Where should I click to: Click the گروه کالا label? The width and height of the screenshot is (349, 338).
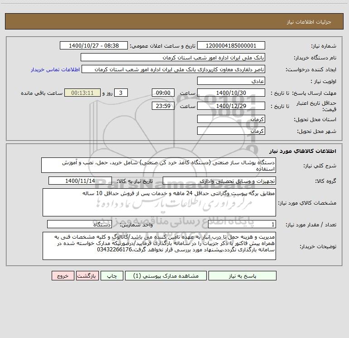(x=325, y=181)
